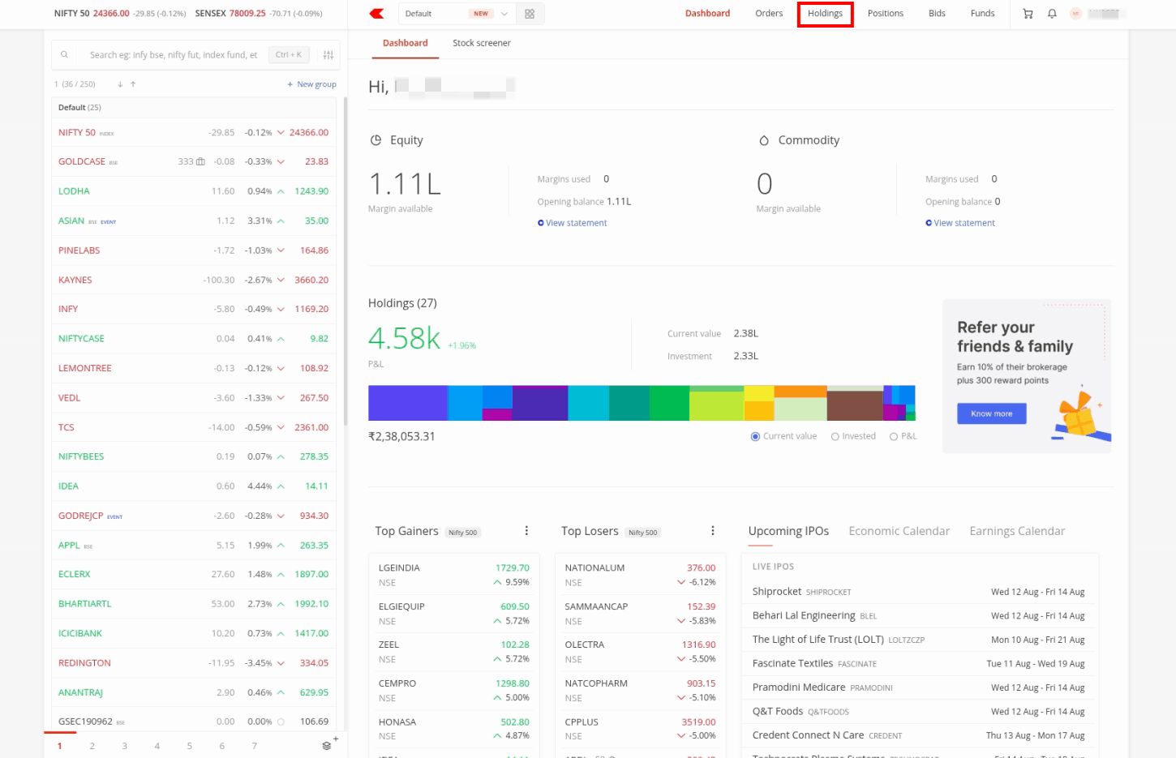Open notifications bell icon

pos(1052,14)
